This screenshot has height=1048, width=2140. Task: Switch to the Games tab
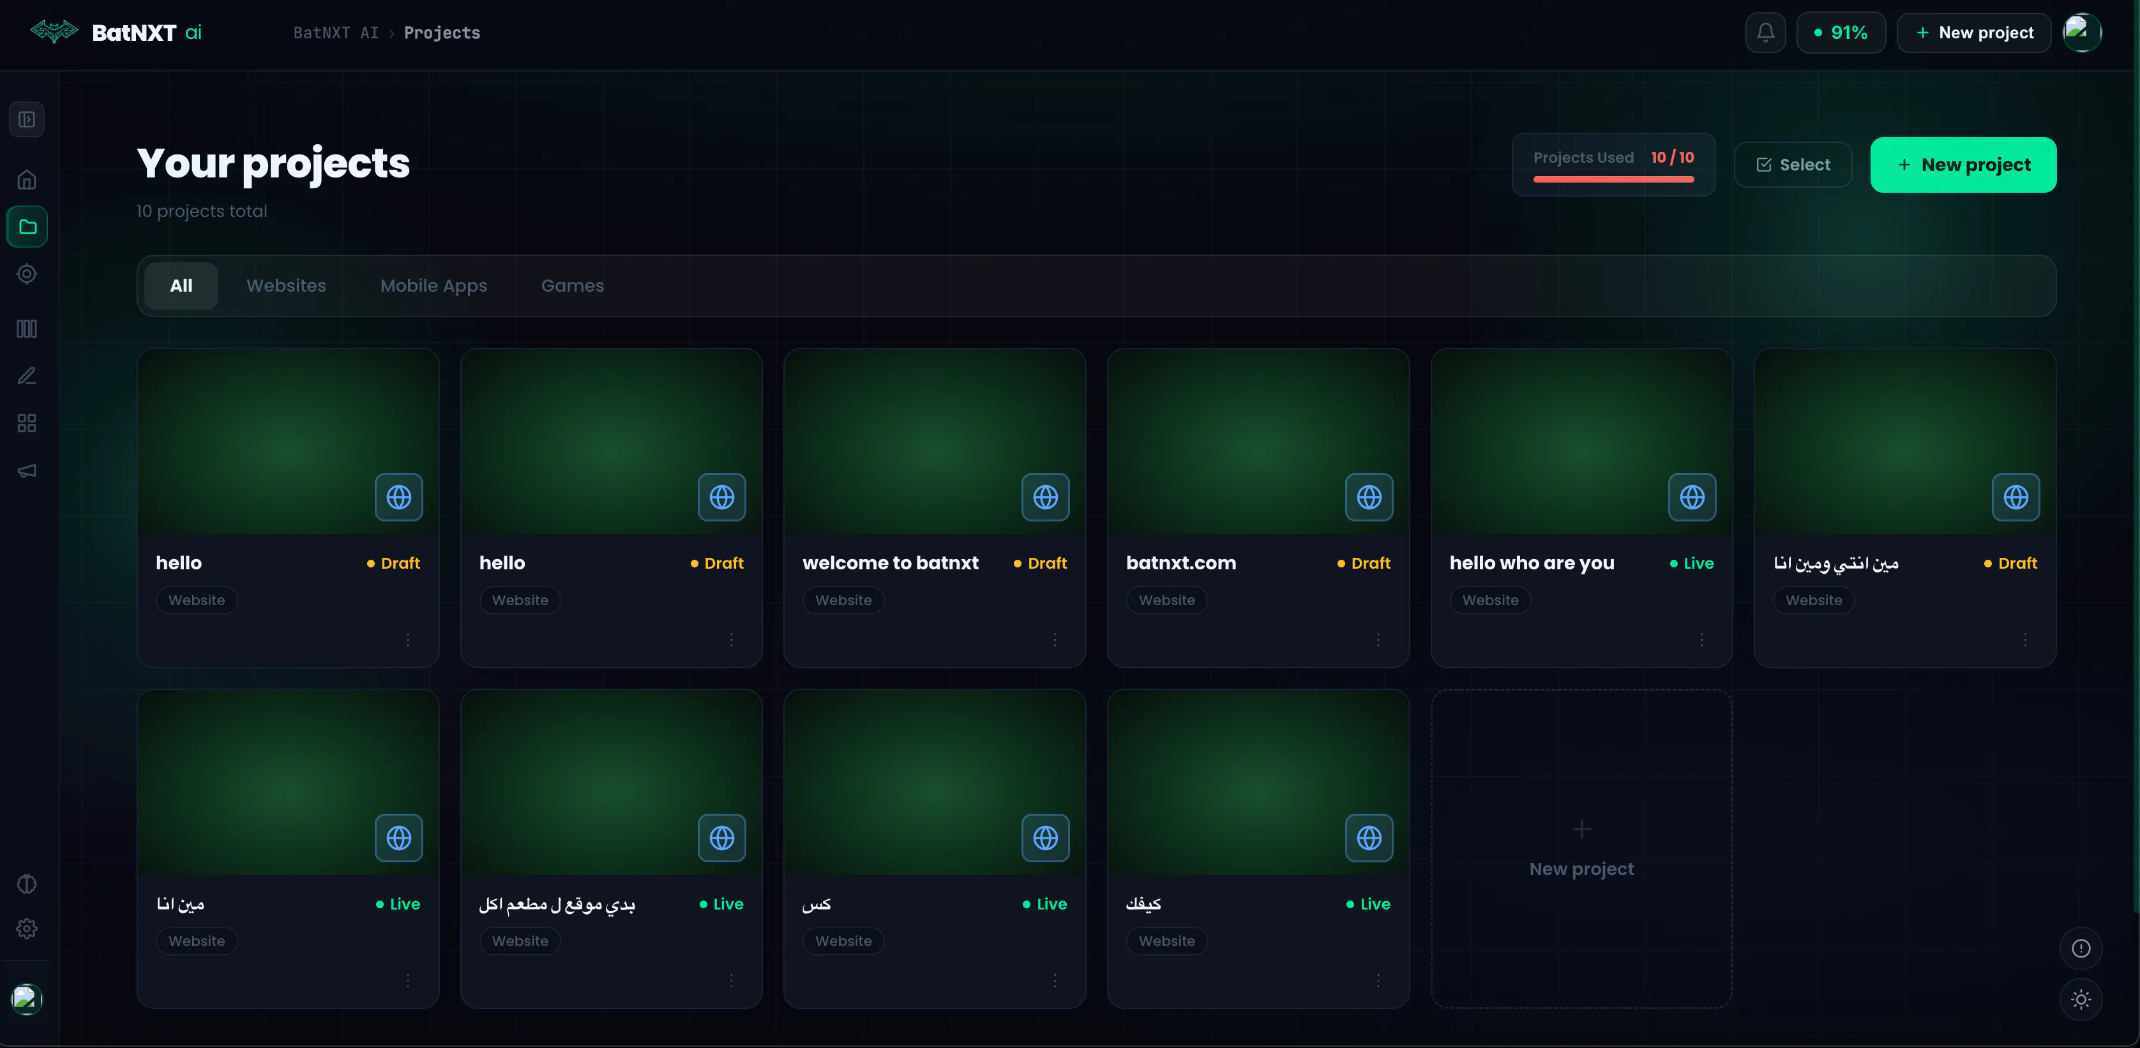(x=573, y=286)
